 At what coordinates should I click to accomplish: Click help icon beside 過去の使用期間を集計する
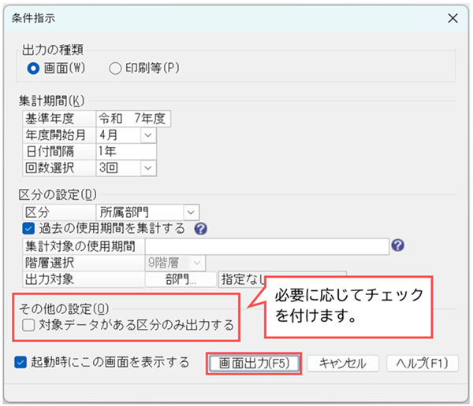200,229
